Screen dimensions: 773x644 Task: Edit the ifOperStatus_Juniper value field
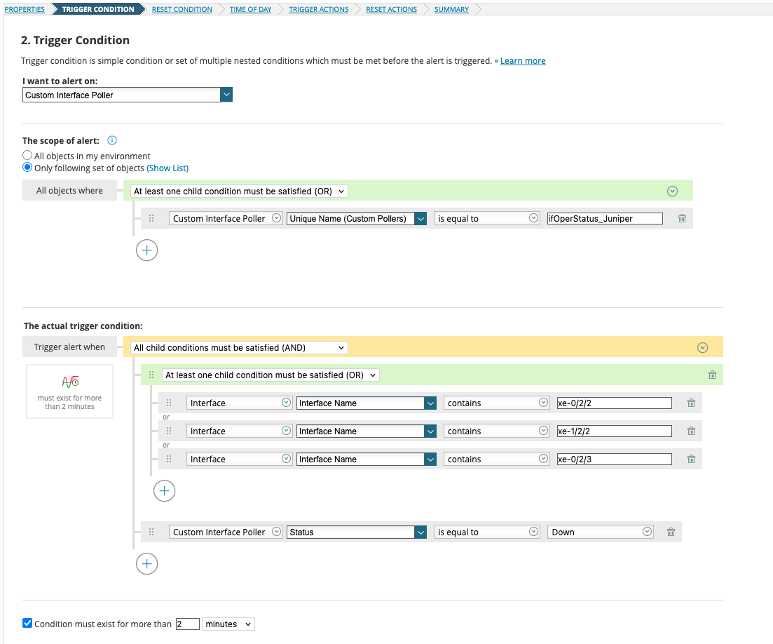[x=605, y=219]
